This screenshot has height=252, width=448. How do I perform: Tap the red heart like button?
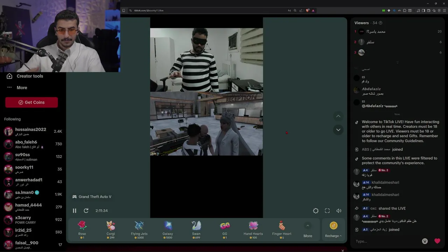(437, 241)
